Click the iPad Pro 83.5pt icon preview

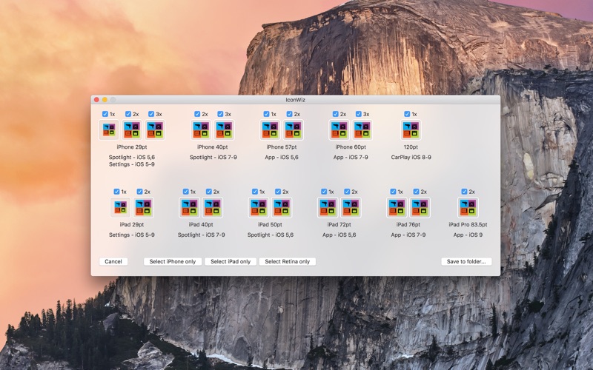[468, 208]
